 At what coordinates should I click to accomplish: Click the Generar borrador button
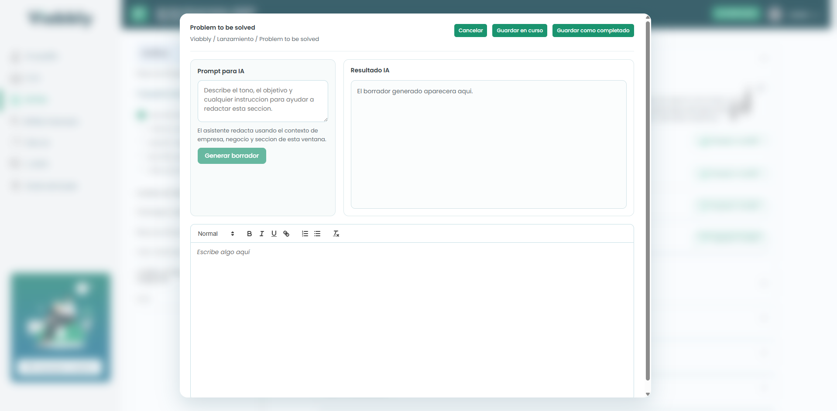tap(232, 156)
